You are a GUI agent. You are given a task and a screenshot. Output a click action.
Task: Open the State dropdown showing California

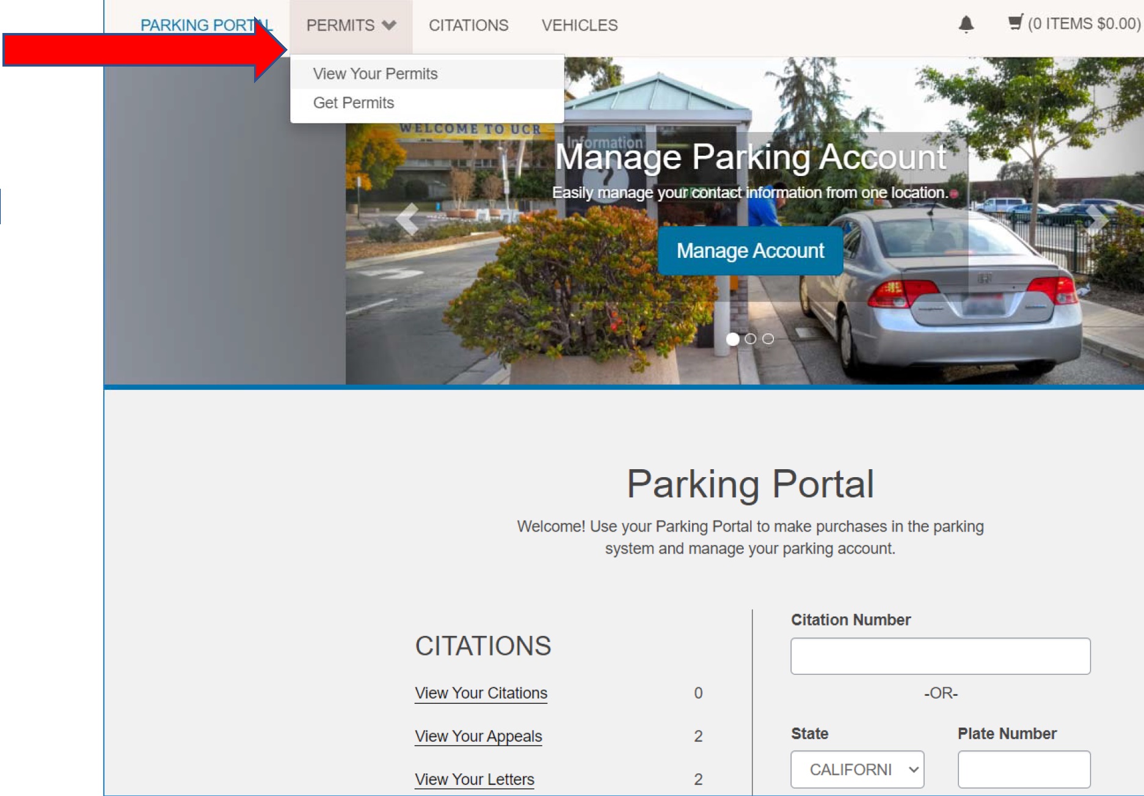tap(857, 769)
